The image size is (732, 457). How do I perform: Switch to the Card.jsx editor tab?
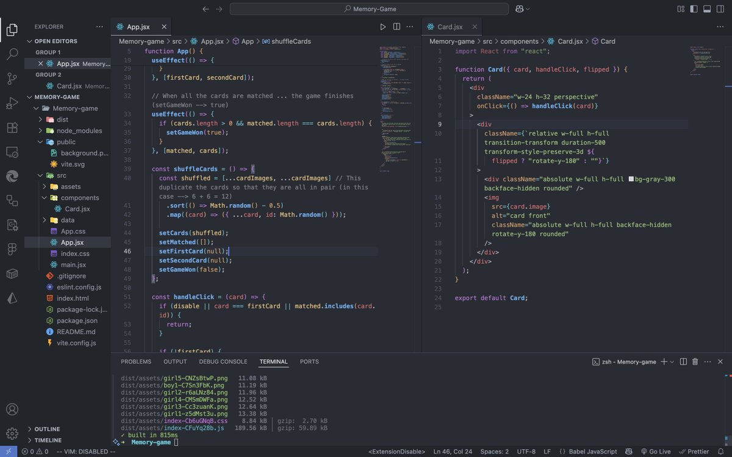[x=450, y=27]
